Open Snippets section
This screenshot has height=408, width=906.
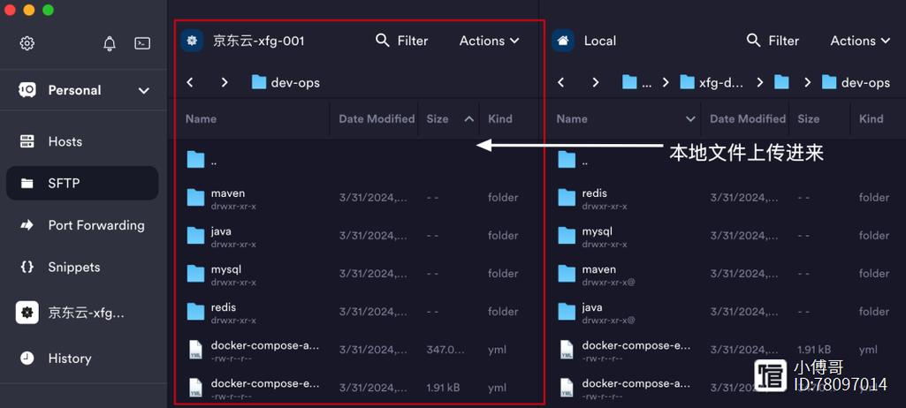(82, 268)
